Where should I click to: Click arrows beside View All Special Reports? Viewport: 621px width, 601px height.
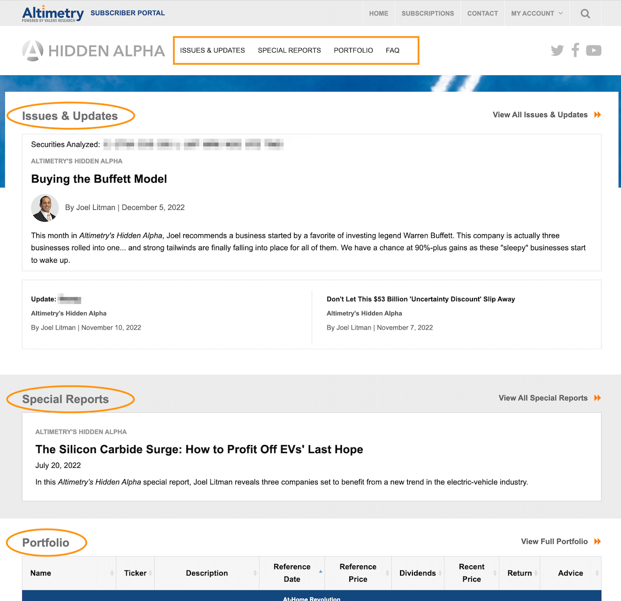coord(598,398)
